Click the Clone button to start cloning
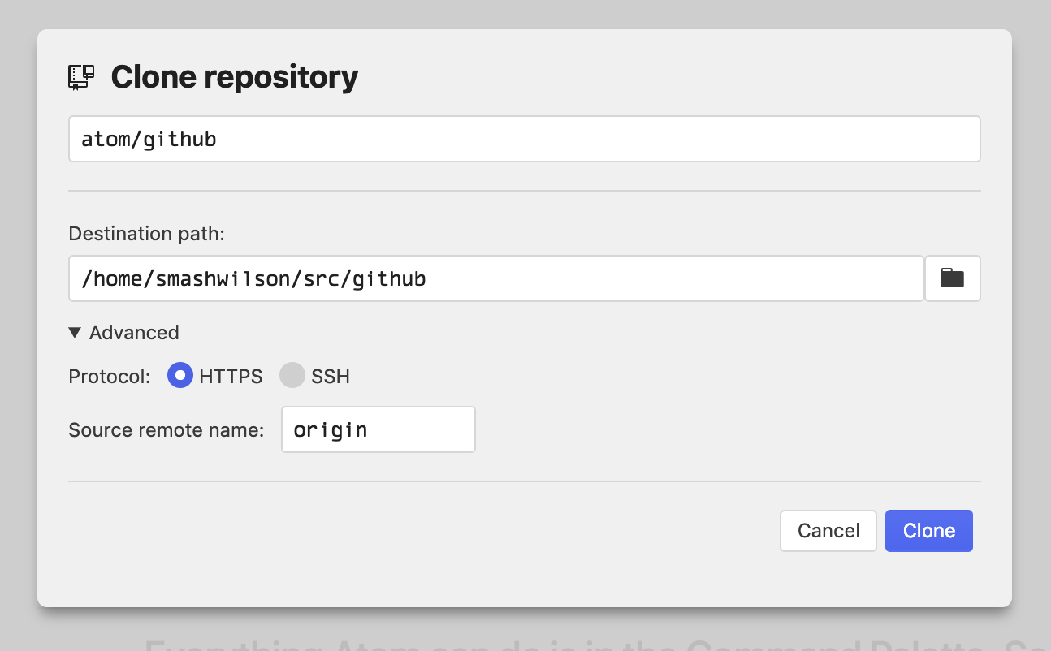This screenshot has width=1051, height=651. pos(928,530)
